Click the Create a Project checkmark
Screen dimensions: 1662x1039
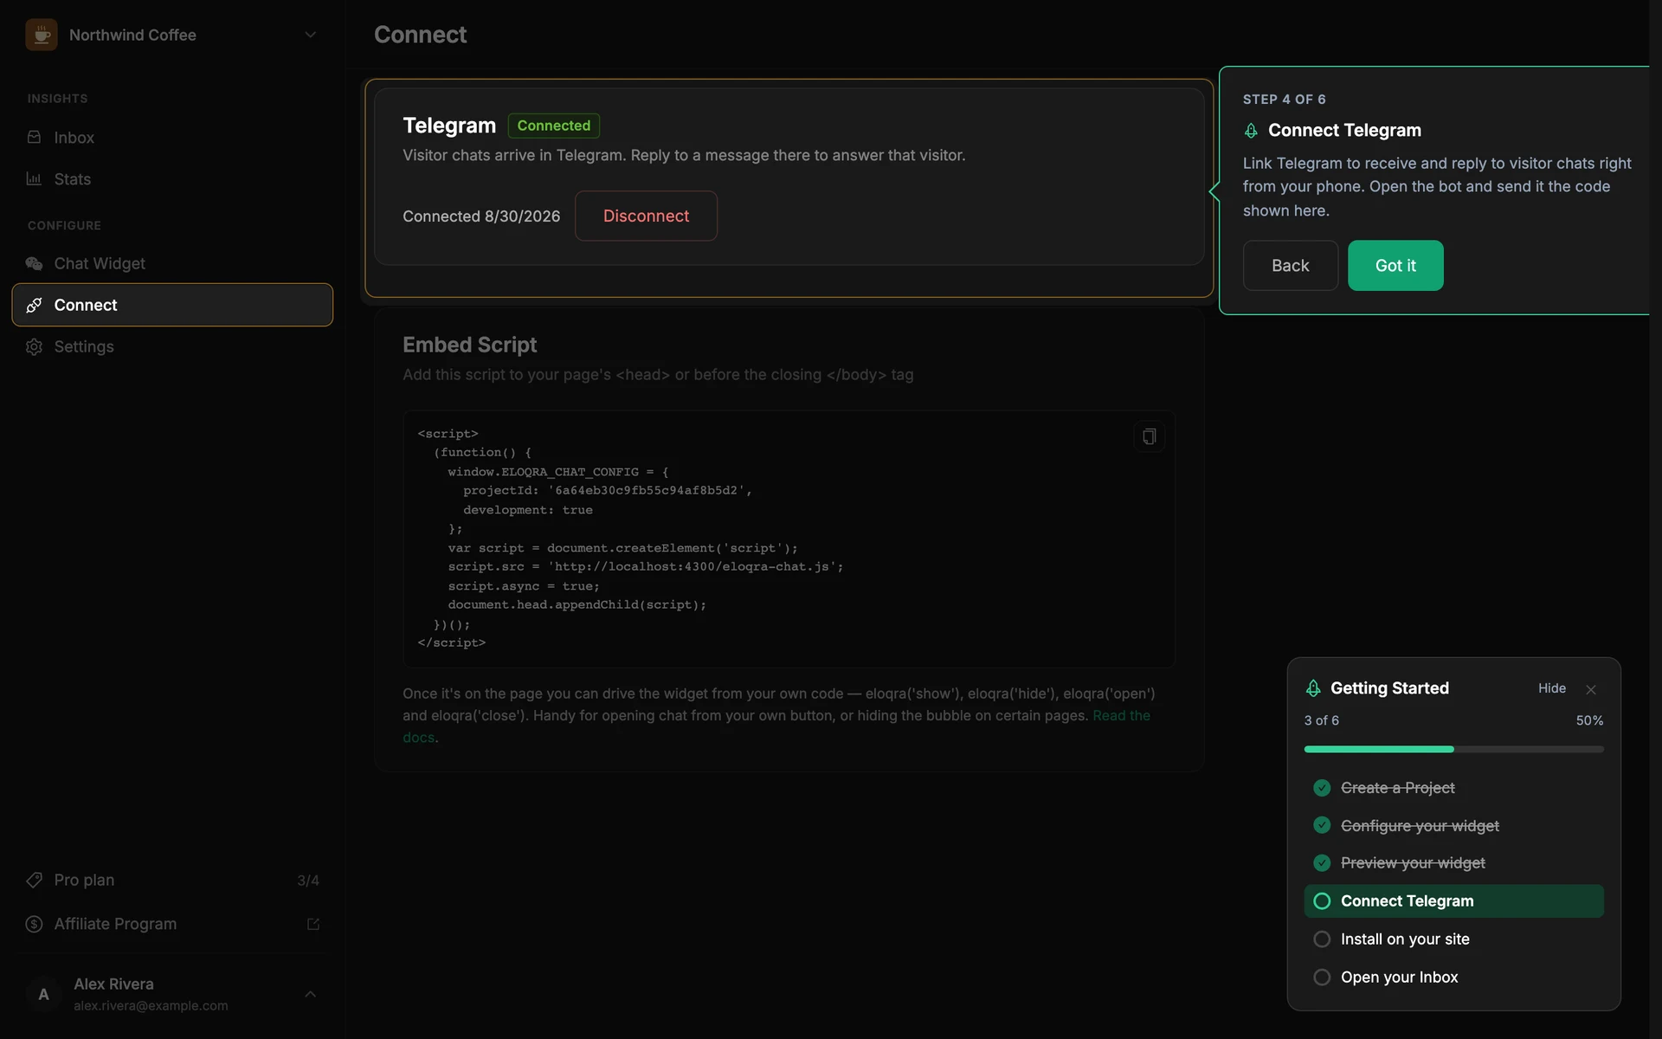1322,788
